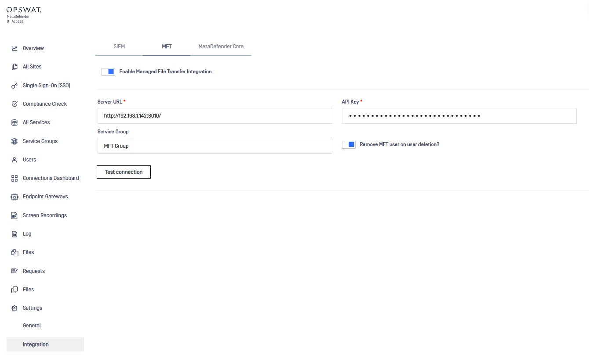
Task: Open the Overview chart icon
Action: coord(15,48)
